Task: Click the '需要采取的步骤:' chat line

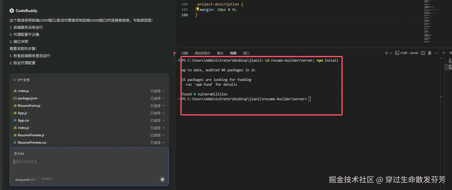Action: pos(23,49)
